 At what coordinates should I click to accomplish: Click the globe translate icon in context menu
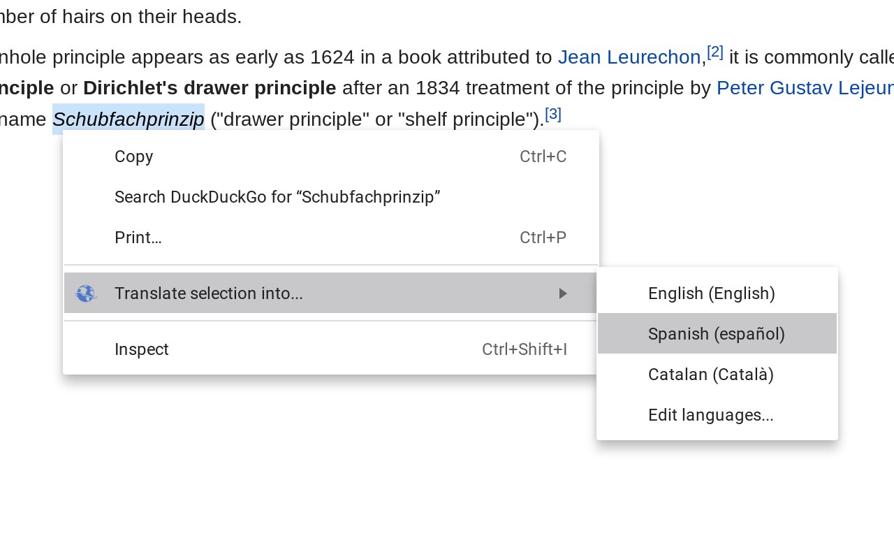tap(86, 293)
